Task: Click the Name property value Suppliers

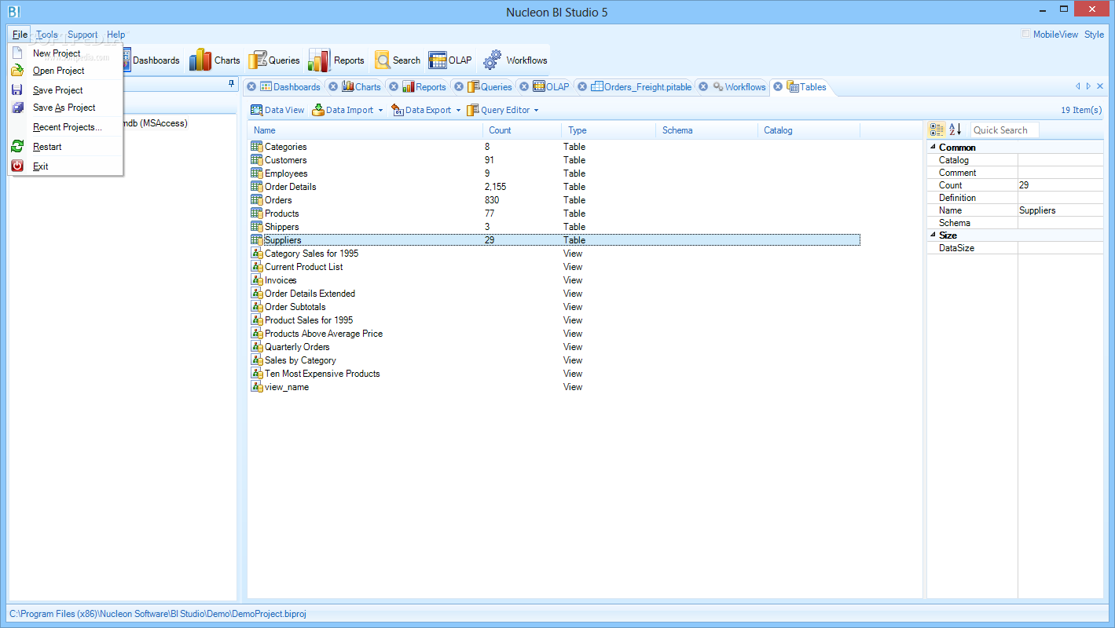Action: click(x=1061, y=210)
